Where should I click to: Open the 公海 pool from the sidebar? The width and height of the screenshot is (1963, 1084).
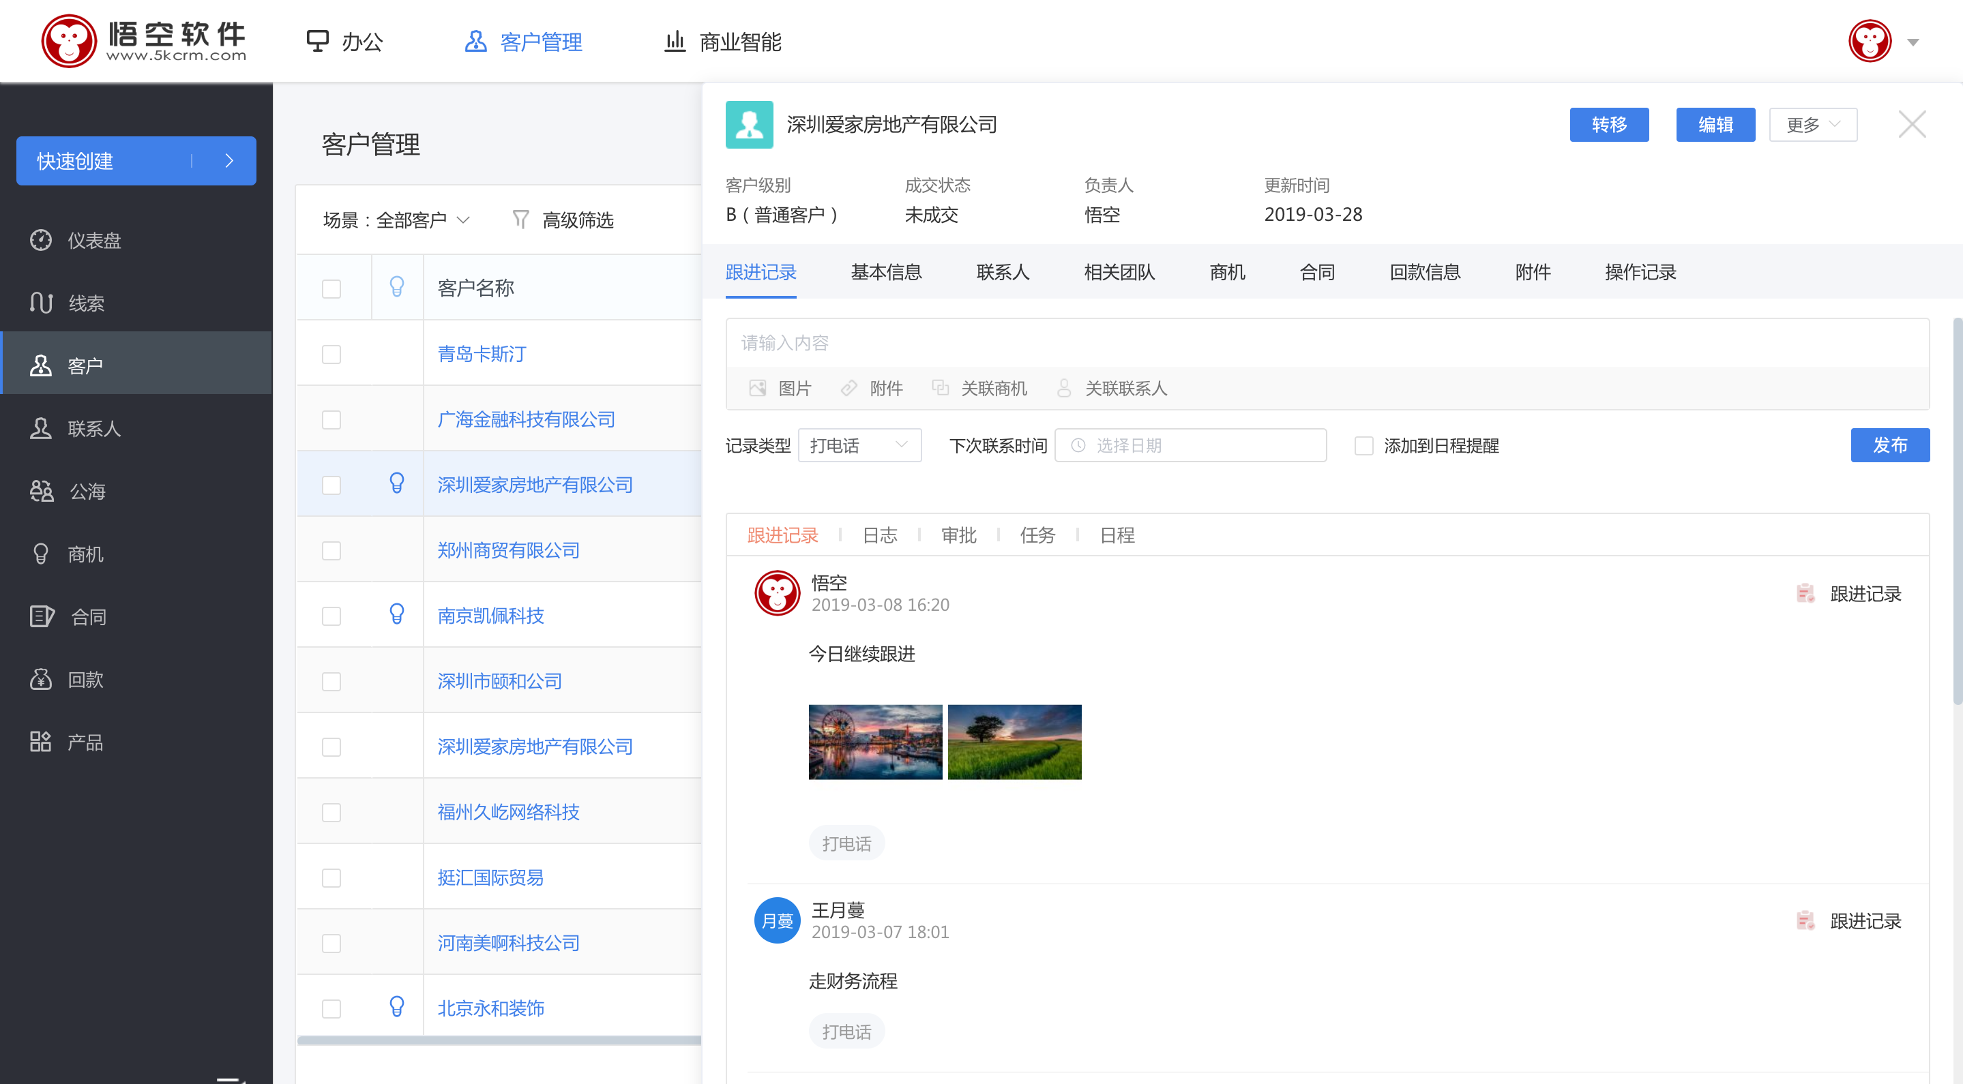(x=87, y=492)
